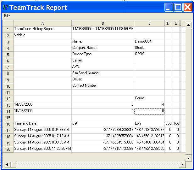
Task: Click 'Sunday, 14 August 2005 11:25:20 AM' cell
Action: 42,149
